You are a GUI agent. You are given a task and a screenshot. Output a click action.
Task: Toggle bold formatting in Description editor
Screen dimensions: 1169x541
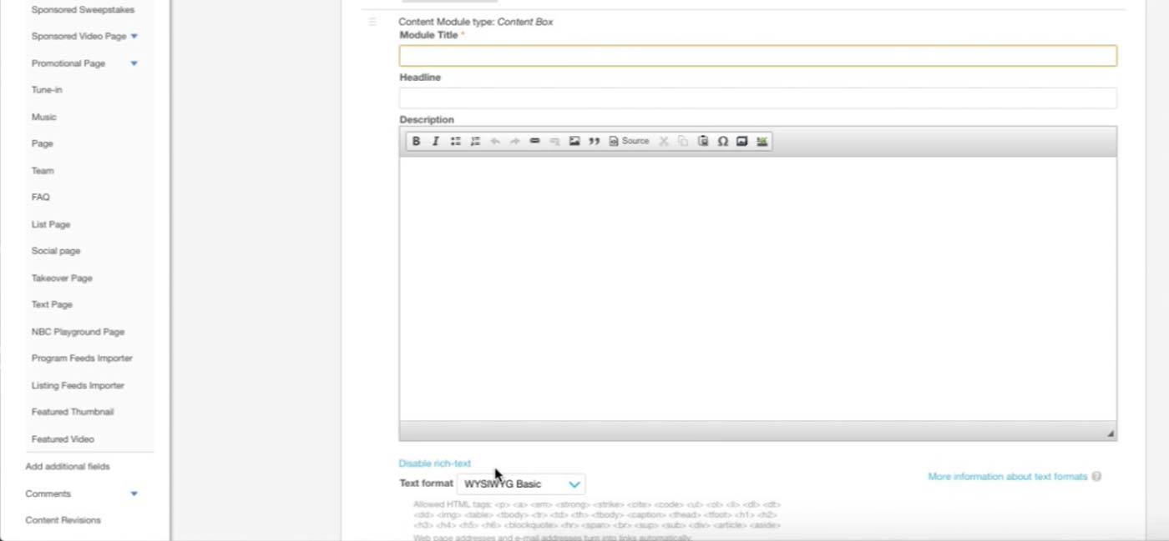click(x=416, y=142)
